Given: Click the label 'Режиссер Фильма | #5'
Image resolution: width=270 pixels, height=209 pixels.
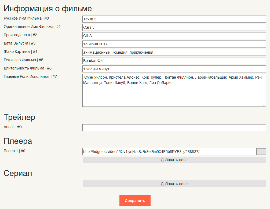Looking at the screenshot, I should click(23, 60).
